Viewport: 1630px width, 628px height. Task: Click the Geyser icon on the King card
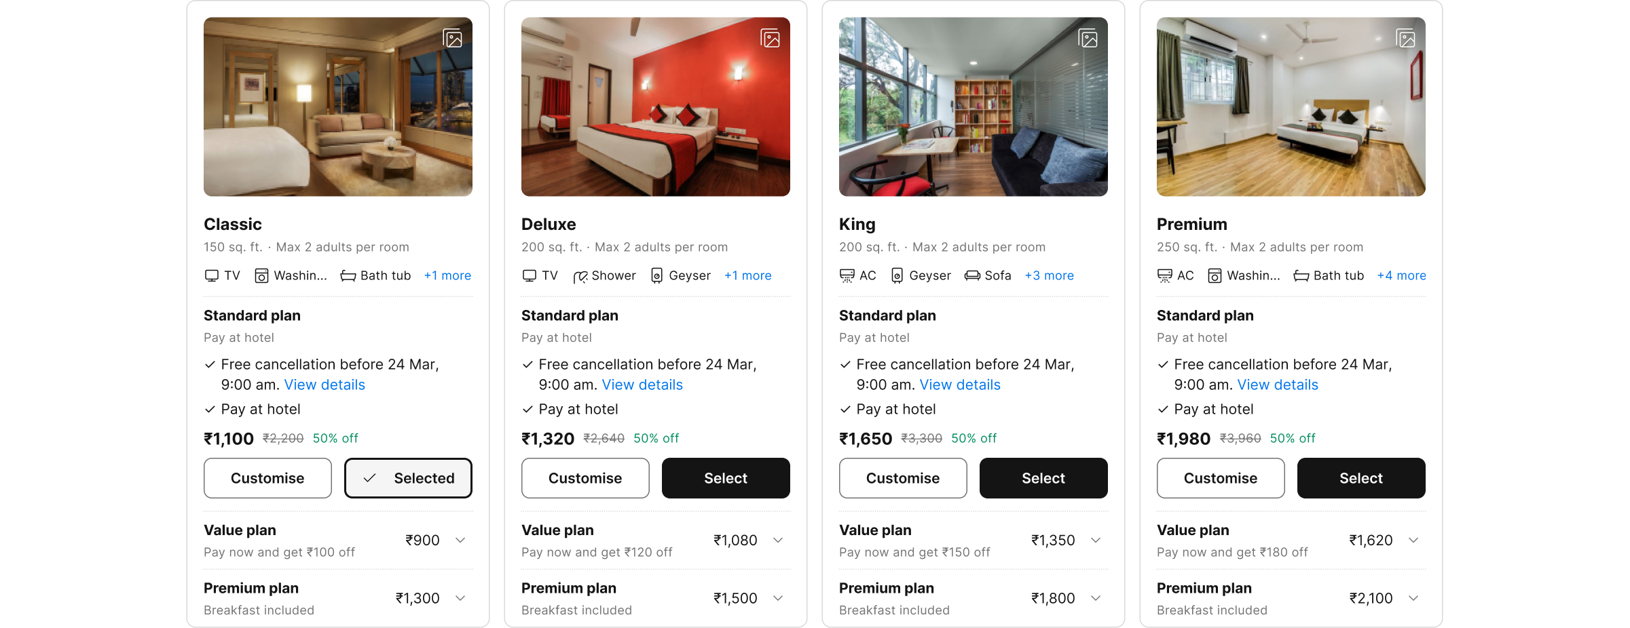(x=897, y=275)
